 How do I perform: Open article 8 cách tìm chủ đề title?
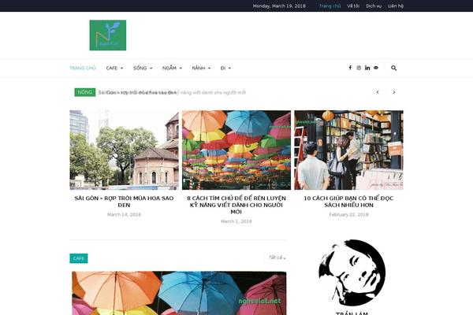(x=236, y=205)
